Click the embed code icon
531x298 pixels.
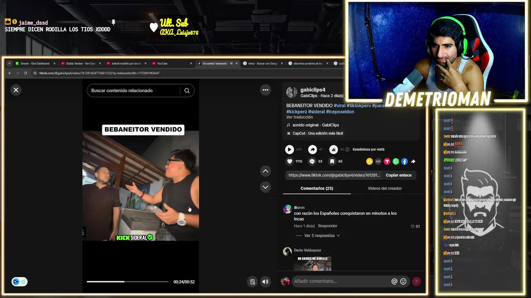click(x=378, y=161)
